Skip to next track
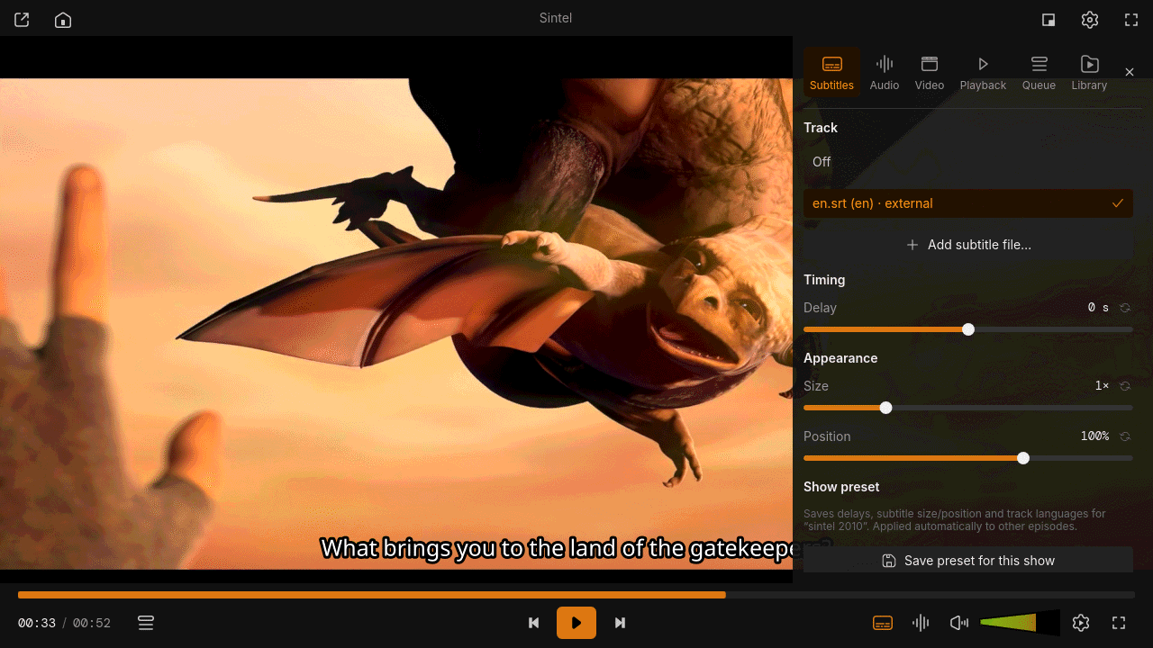 (620, 623)
